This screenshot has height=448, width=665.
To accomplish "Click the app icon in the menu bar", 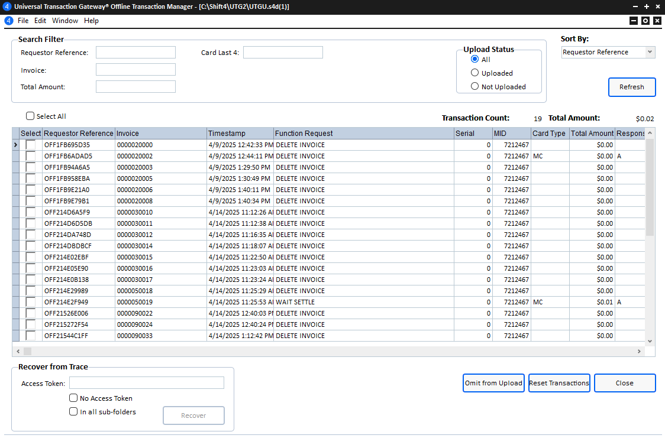I will (x=9, y=21).
